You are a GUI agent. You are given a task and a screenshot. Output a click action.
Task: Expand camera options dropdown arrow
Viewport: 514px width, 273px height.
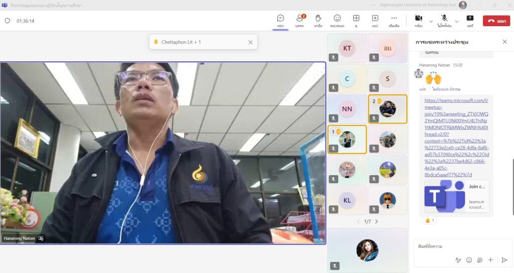click(x=431, y=21)
